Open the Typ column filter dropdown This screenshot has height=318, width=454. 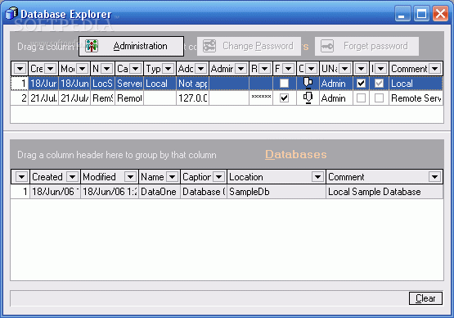169,69
